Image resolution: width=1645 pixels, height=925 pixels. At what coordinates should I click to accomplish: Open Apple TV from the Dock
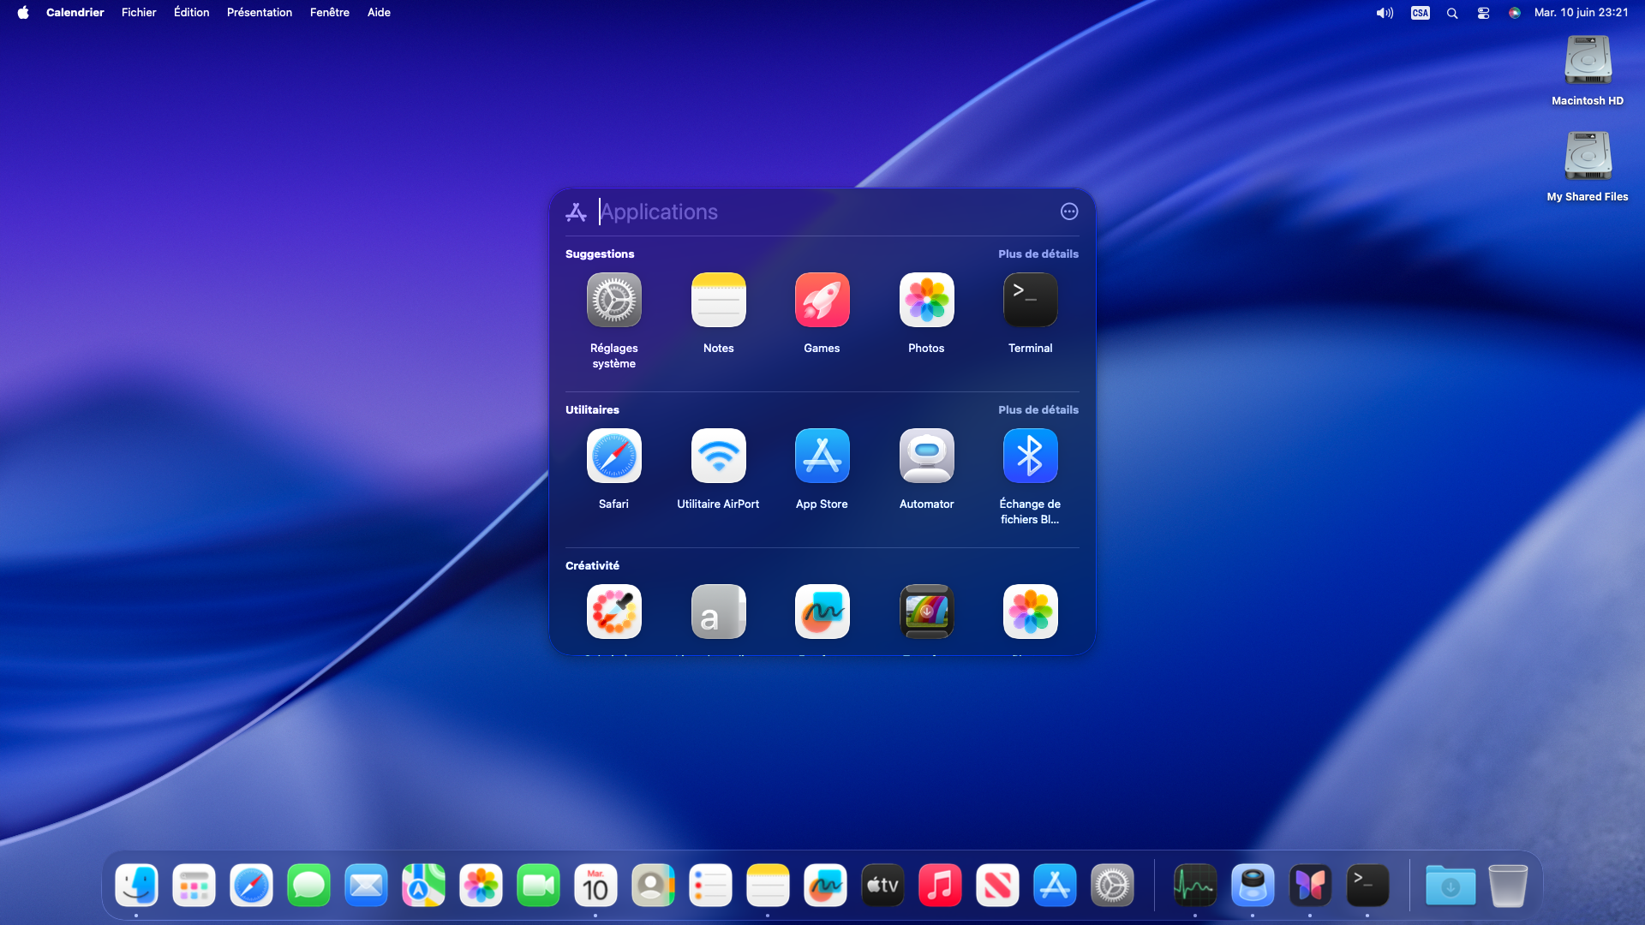pos(882,886)
